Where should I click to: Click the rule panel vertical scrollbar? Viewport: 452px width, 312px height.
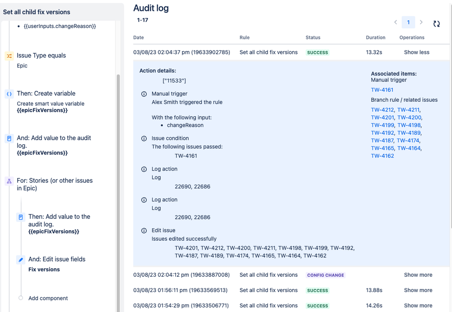coord(118,193)
